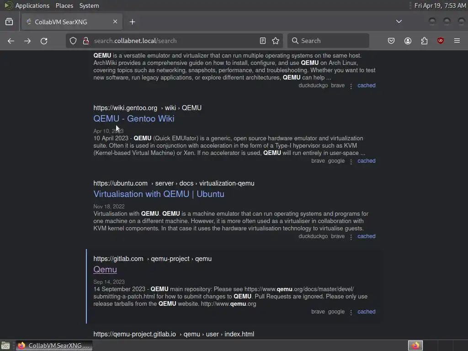Reload the current page
Viewport: 468px width, 351px height.
(x=44, y=41)
